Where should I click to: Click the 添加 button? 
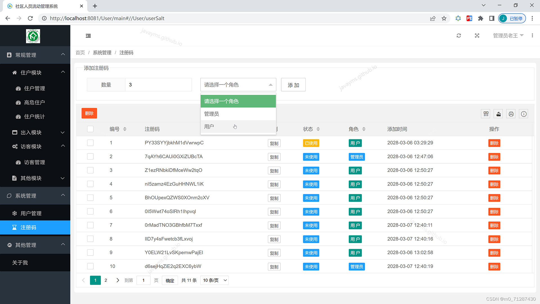coord(293,85)
